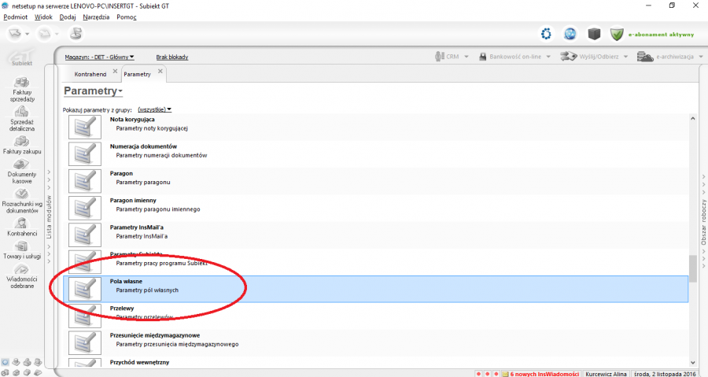This screenshot has width=708, height=377.
Task: Click the Parametry InsMail'a parameter icon
Action: click(x=85, y=235)
